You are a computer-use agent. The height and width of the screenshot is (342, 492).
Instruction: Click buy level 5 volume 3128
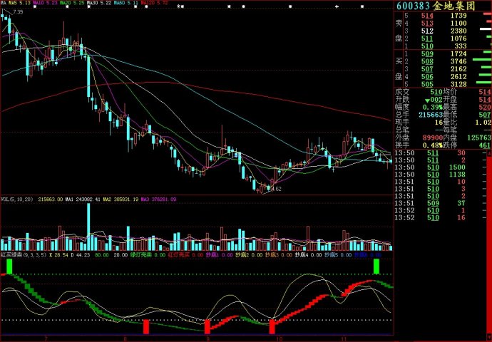[458, 84]
